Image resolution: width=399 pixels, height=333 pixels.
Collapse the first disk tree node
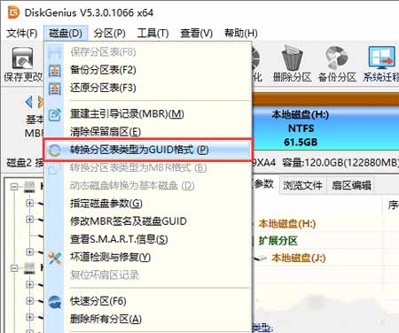[14, 187]
